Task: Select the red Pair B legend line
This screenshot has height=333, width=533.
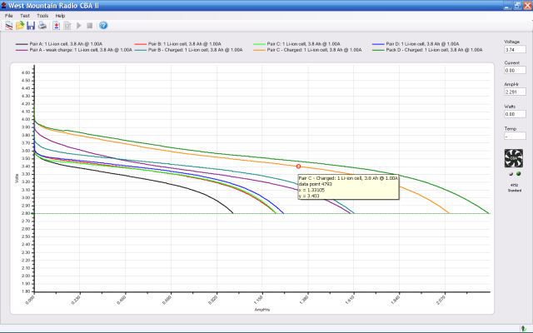Action: coord(141,44)
